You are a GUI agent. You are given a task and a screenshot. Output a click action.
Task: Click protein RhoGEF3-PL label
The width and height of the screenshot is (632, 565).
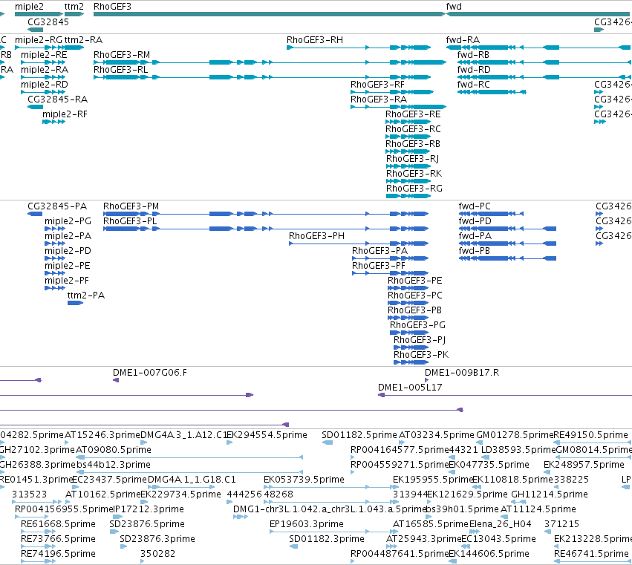(130, 221)
